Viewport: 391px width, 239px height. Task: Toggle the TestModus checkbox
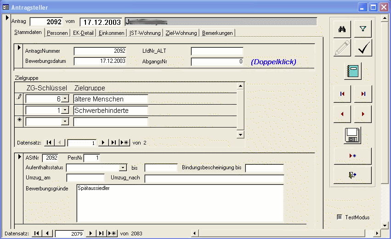point(340,217)
